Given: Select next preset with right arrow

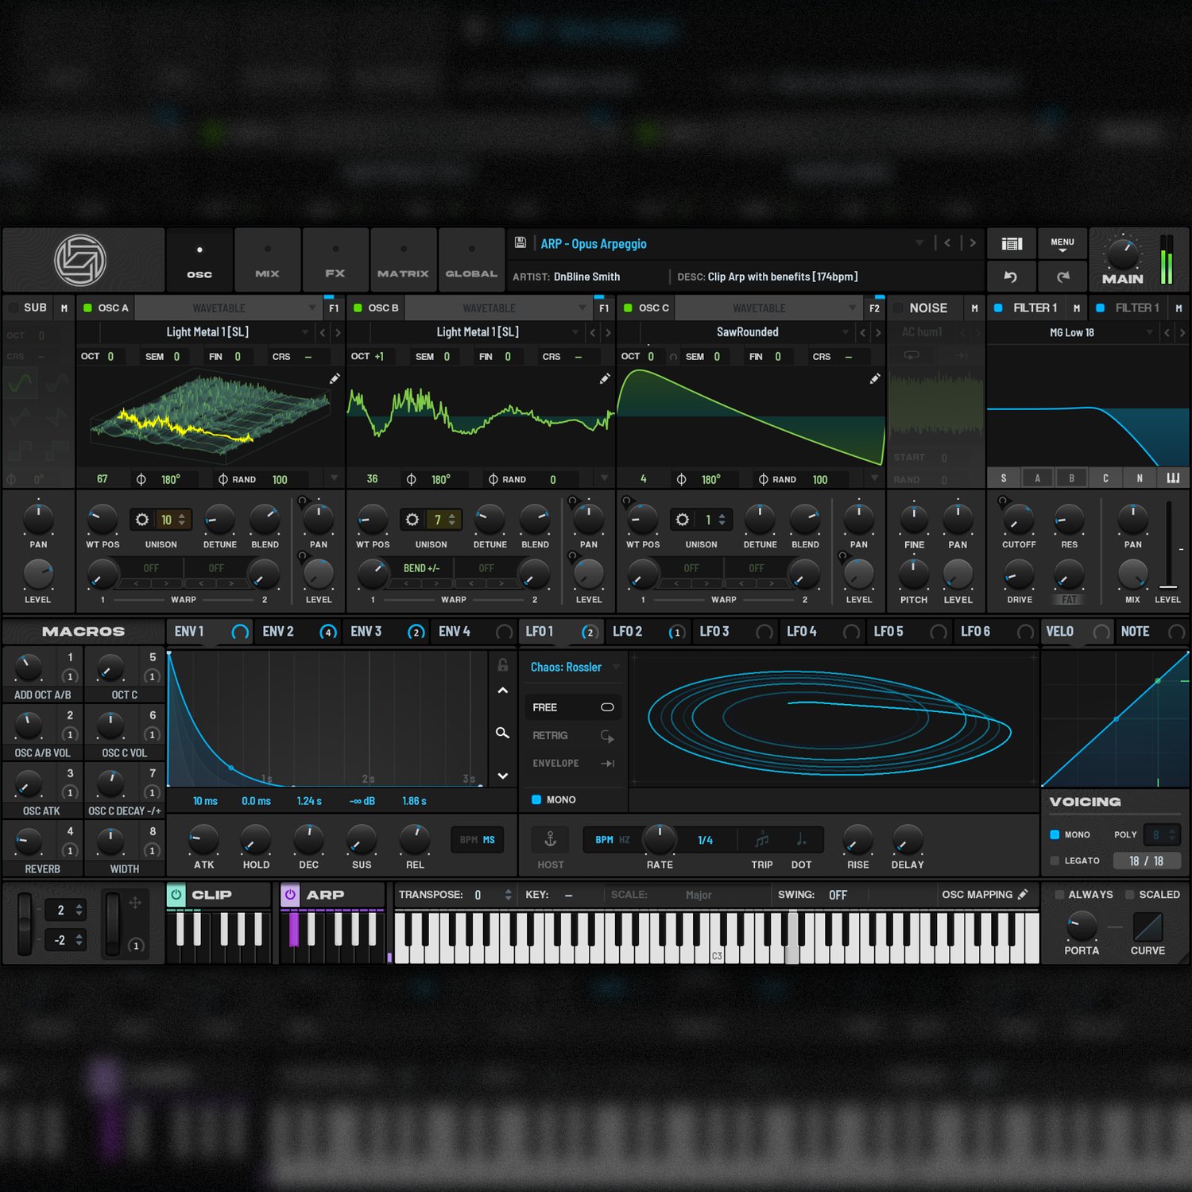Looking at the screenshot, I should 973,243.
